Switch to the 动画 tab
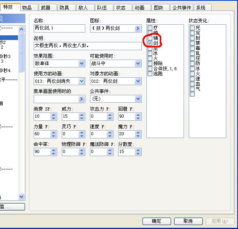This screenshot has height=229, width=238. coord(141,7)
